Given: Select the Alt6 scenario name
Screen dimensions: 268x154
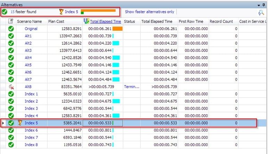Looking at the screenshot, I should tap(28, 72).
